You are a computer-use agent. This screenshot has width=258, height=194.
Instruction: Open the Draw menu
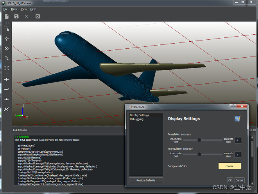click(x=14, y=9)
